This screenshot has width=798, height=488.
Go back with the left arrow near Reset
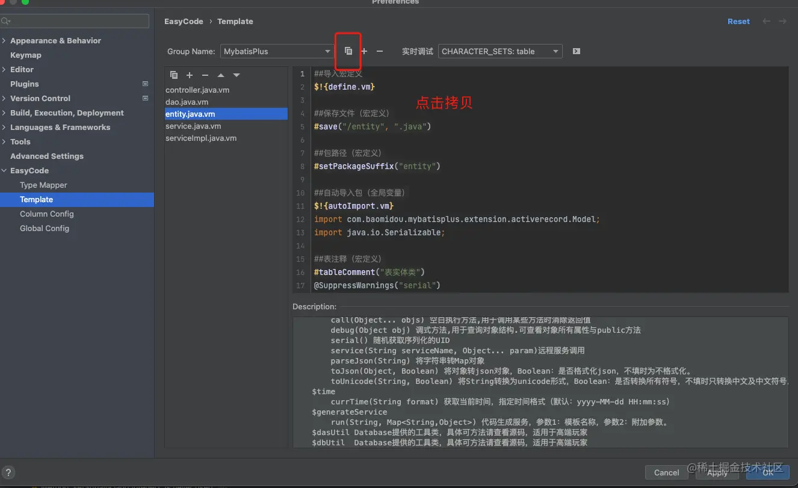(x=766, y=21)
